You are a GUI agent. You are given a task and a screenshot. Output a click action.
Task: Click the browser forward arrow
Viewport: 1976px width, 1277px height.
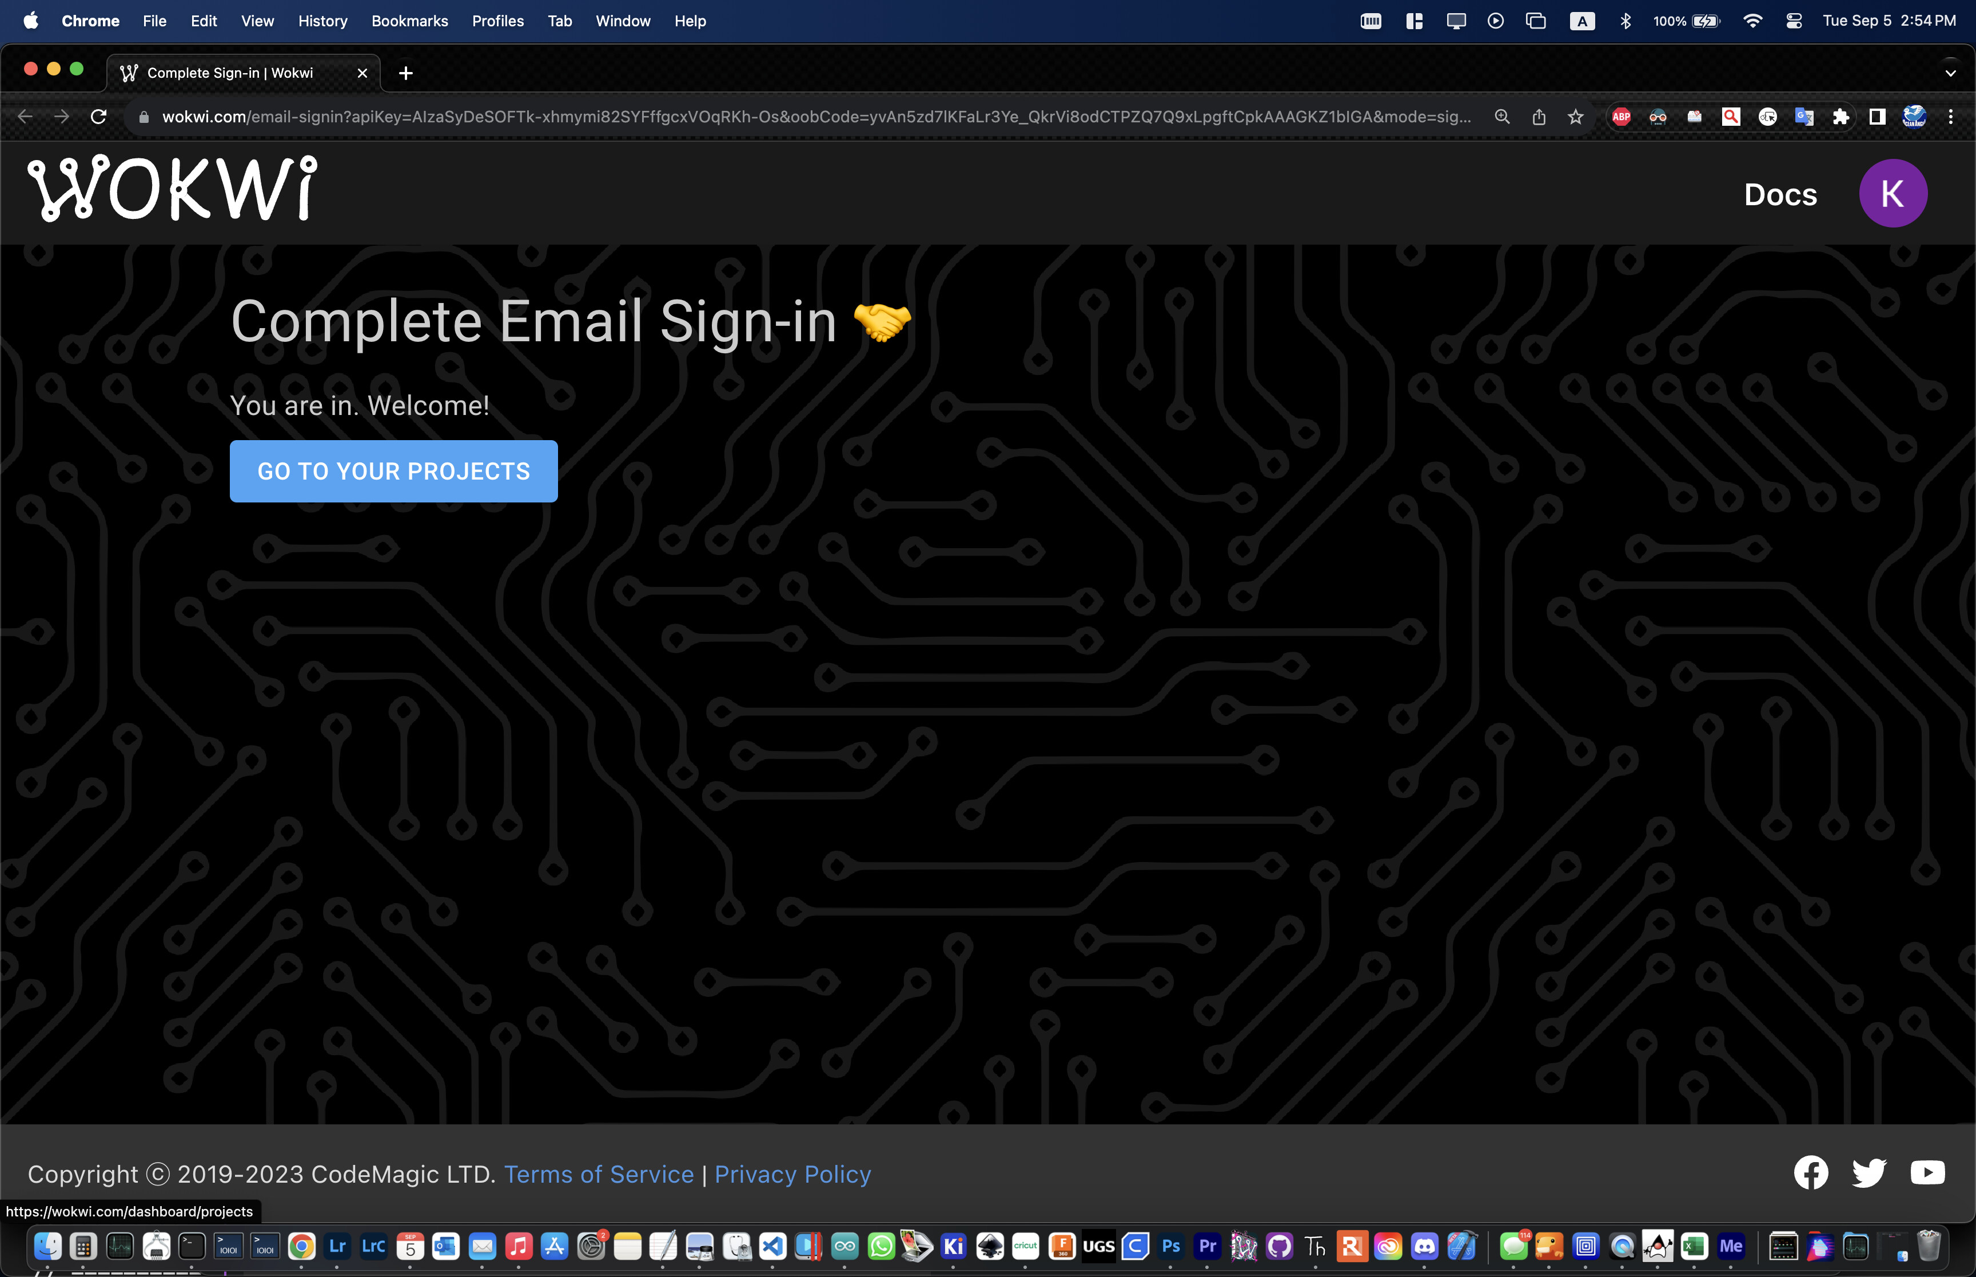61,117
